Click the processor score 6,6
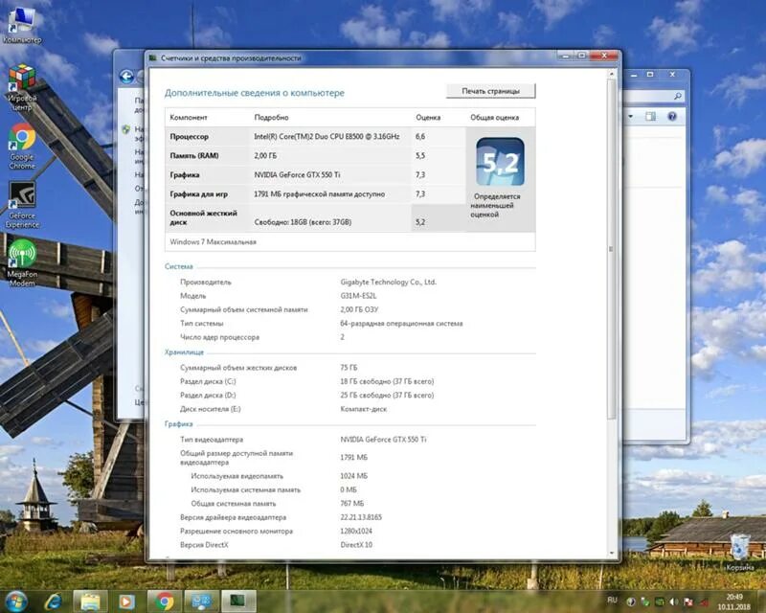Screen dimensions: 766x613 point(420,136)
